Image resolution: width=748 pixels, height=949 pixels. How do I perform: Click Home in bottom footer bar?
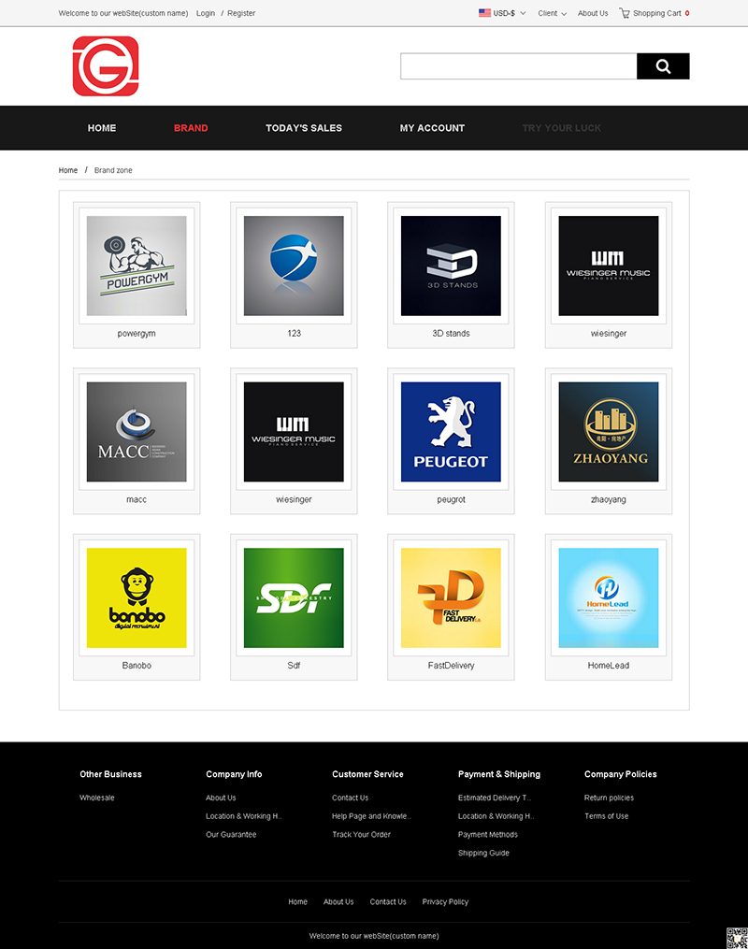point(297,902)
